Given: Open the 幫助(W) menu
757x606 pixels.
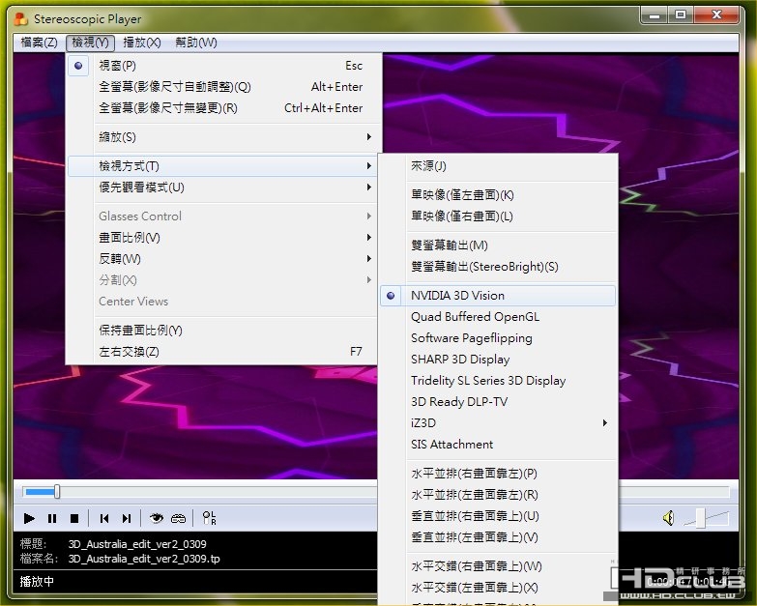Looking at the screenshot, I should point(196,43).
